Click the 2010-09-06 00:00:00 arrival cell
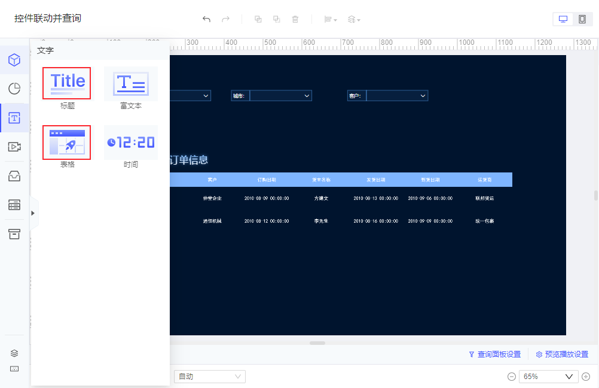Image resolution: width=599 pixels, height=388 pixels. (x=430, y=198)
